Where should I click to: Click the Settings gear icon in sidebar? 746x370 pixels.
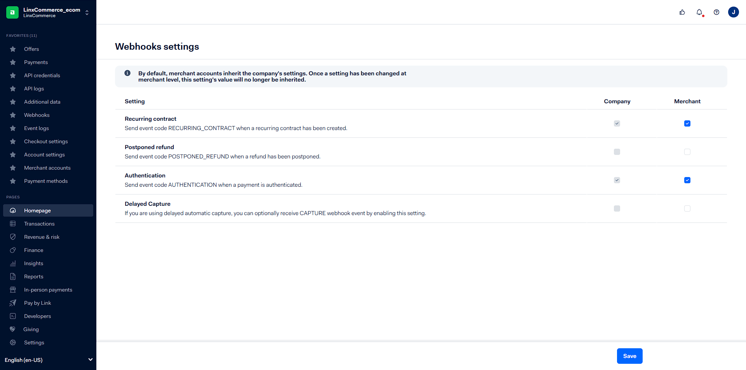(x=13, y=342)
